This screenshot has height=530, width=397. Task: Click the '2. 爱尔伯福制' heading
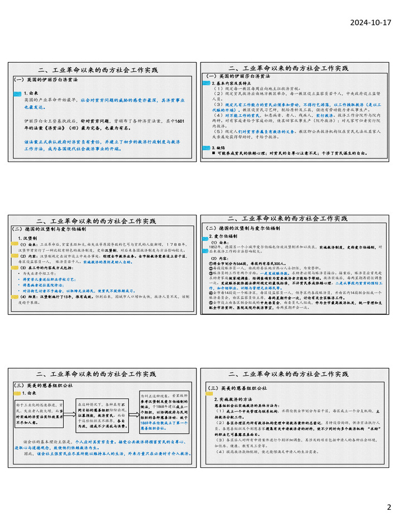[x=223, y=236]
